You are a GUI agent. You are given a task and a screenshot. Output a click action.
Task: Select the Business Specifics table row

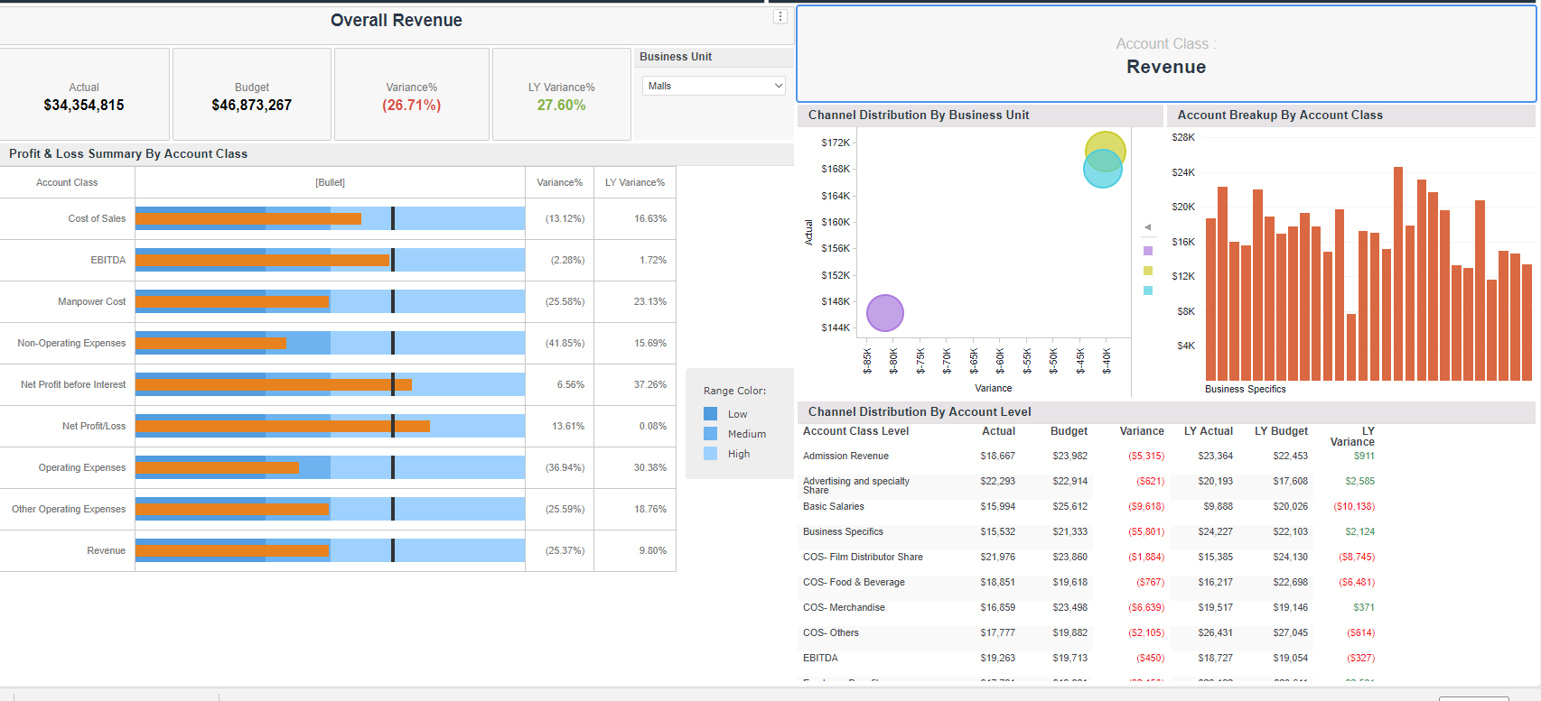click(1088, 532)
